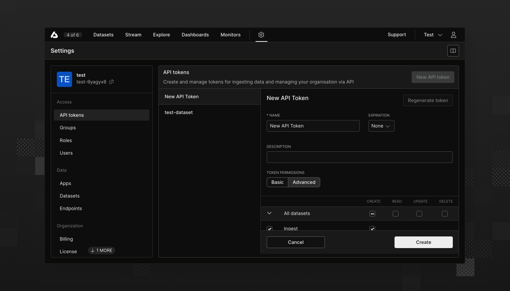Open the Settings gear icon in navbar
This screenshot has width=510, height=291.
(261, 35)
